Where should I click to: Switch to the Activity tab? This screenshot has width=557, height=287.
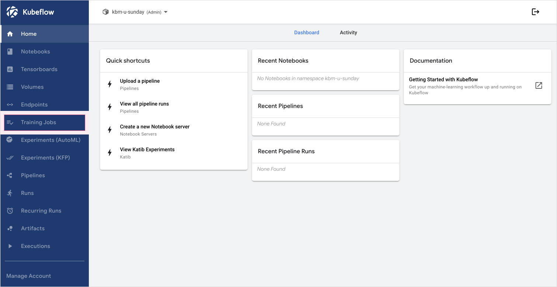click(x=348, y=32)
